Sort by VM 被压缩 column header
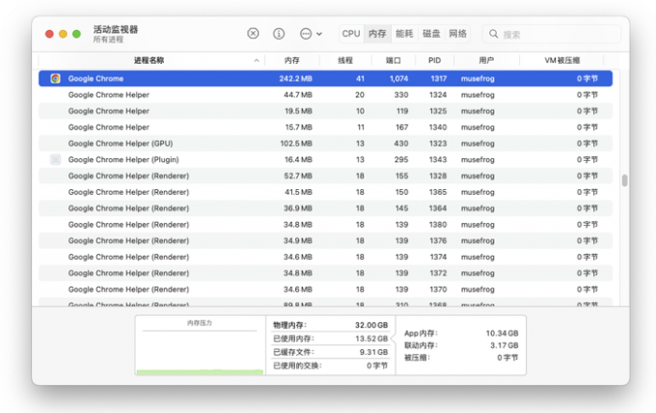656x413 pixels. point(562,60)
